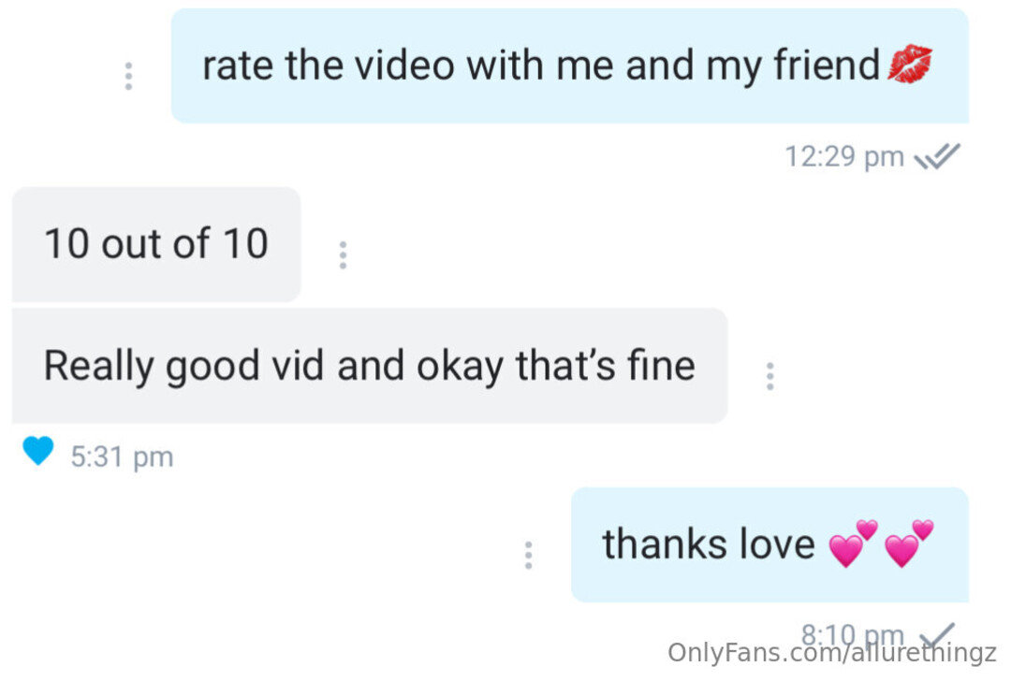Click the 8:10 pm timestamp
This screenshot has height=681, width=1011.
pos(853,634)
